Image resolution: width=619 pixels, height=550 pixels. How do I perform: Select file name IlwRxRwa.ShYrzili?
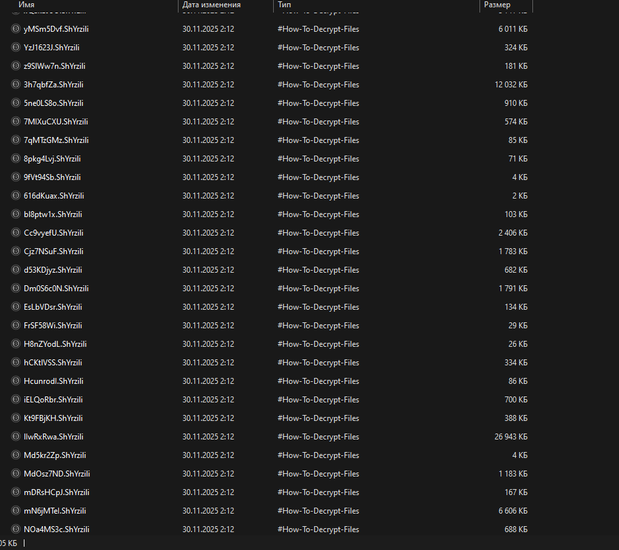point(54,437)
